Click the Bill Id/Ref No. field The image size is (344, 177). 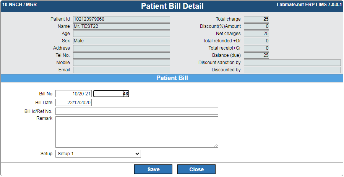point(137,111)
